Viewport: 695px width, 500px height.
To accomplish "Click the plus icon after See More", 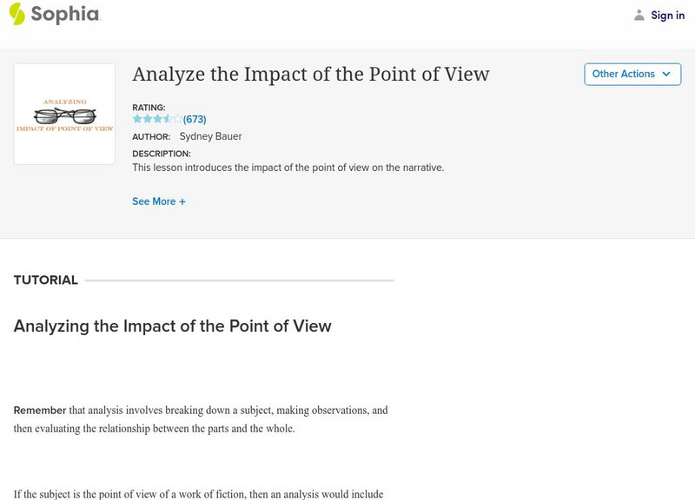I will (x=182, y=201).
